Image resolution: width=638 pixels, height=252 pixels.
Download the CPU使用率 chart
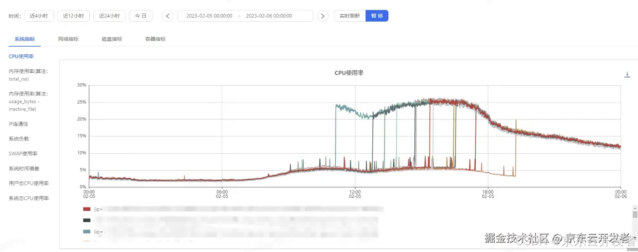tap(627, 74)
